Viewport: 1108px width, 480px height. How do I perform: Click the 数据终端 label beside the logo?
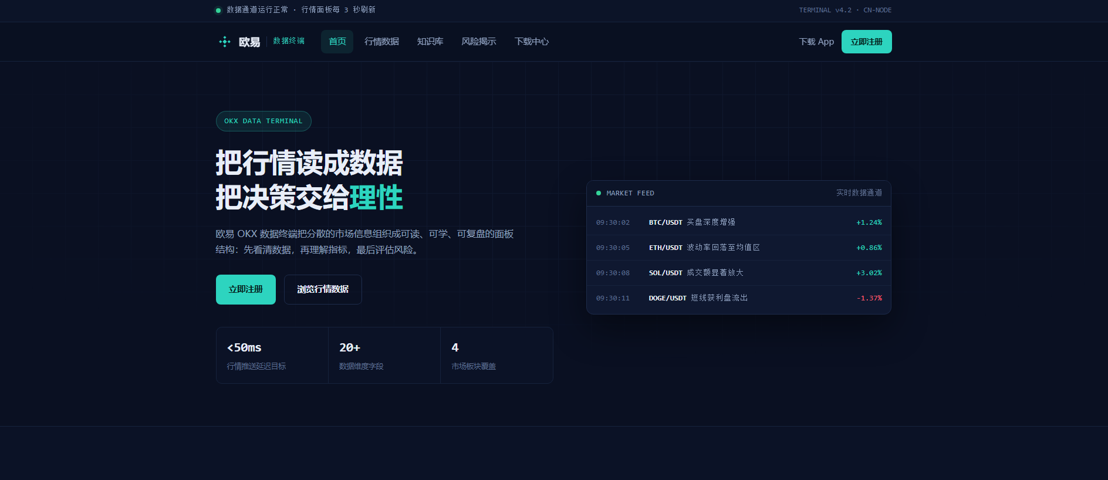289,41
